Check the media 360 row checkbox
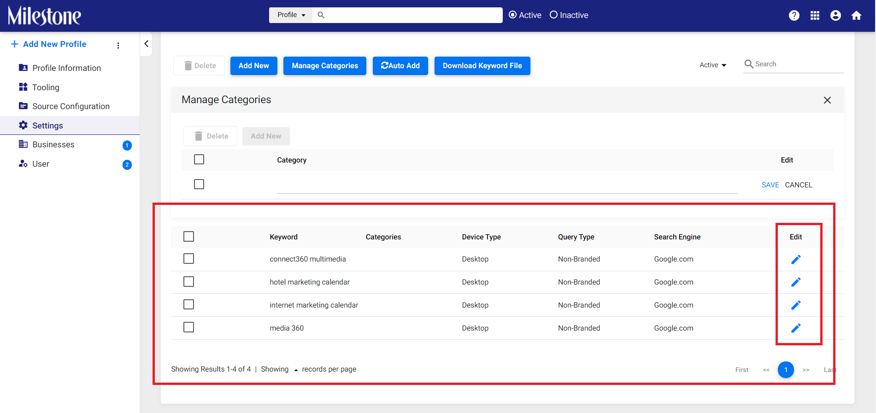Viewport: 876px width, 413px height. point(188,327)
